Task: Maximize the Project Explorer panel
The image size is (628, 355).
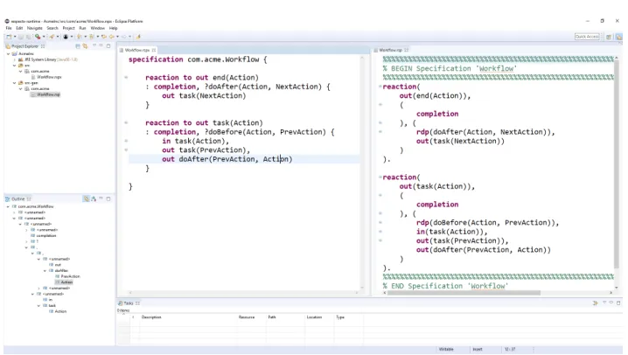Action: click(x=108, y=45)
